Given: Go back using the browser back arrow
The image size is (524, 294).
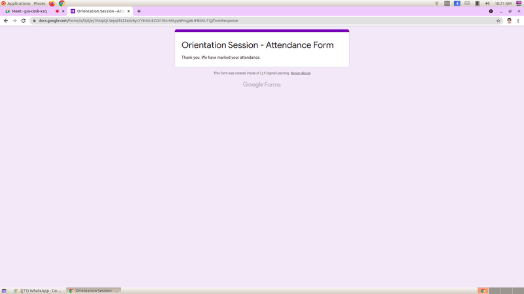Looking at the screenshot, I should pyautogui.click(x=6, y=21).
